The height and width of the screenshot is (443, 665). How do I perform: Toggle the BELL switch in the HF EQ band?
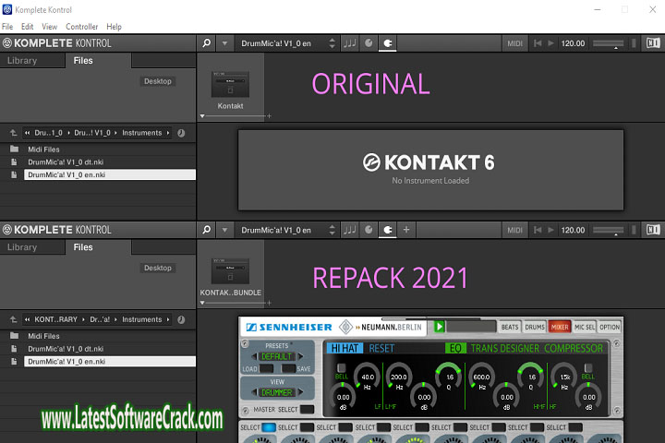[587, 368]
